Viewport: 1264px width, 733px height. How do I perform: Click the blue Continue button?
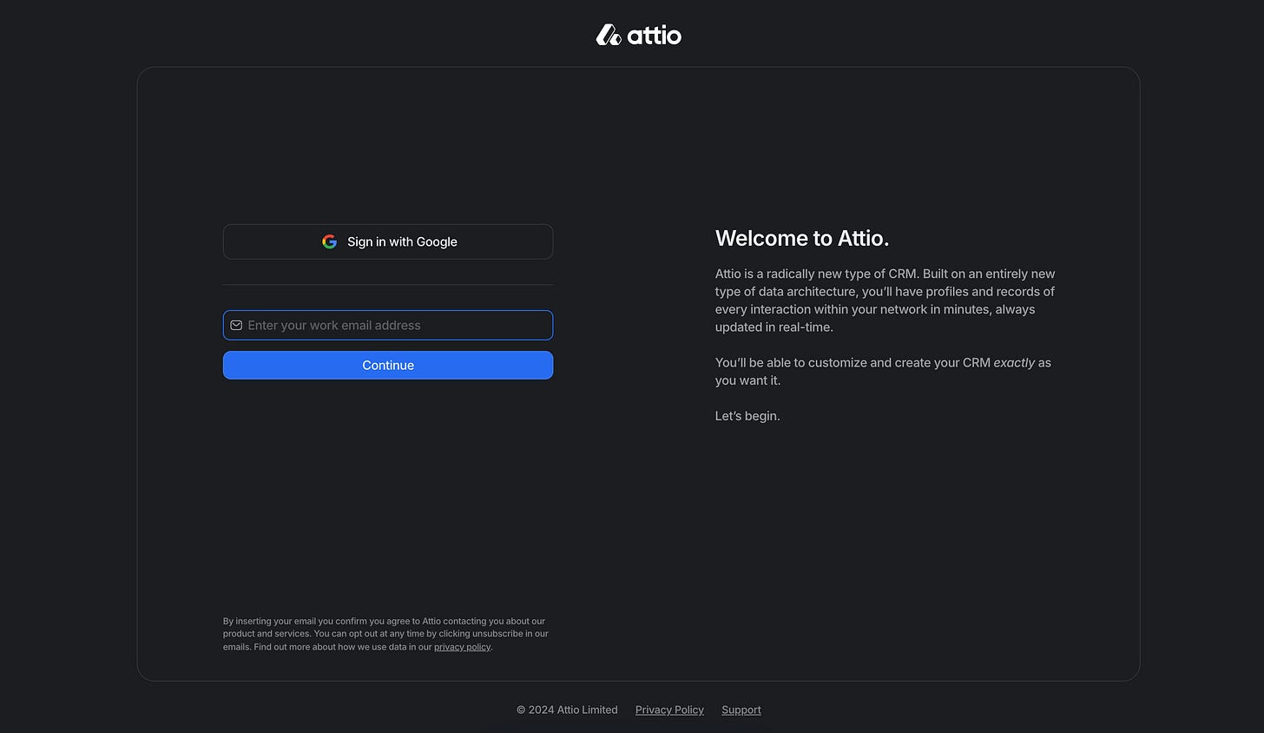tap(388, 365)
